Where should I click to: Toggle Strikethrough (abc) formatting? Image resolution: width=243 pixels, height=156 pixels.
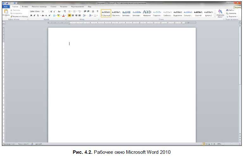pos(43,16)
